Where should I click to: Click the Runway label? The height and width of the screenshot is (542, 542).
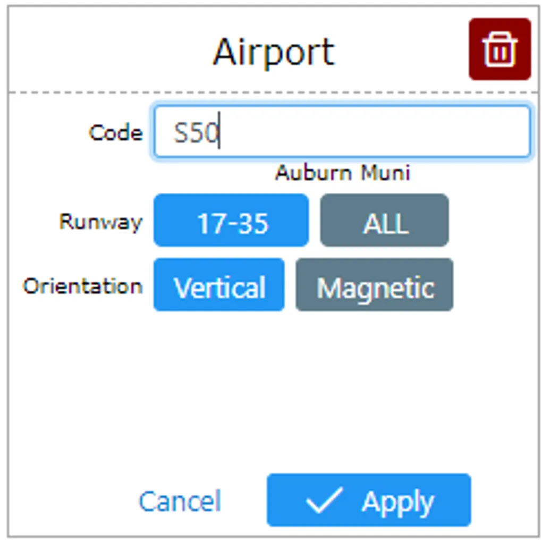coord(100,221)
